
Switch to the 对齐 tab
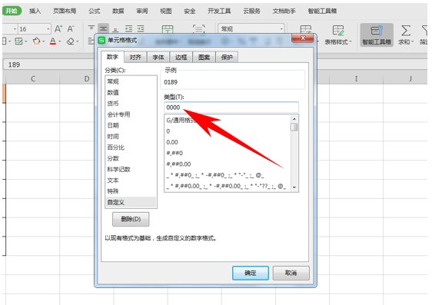(135, 58)
